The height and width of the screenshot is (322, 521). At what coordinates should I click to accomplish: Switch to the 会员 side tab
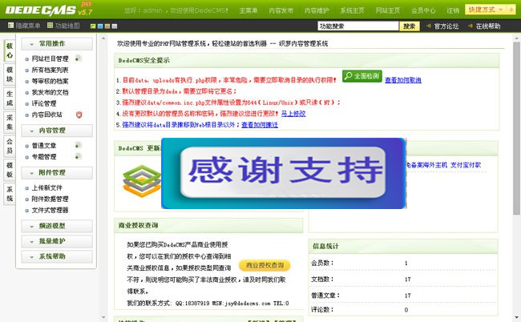pos(10,146)
